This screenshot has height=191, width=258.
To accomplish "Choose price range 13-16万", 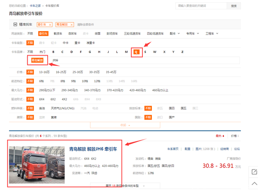I will coord(44,72).
